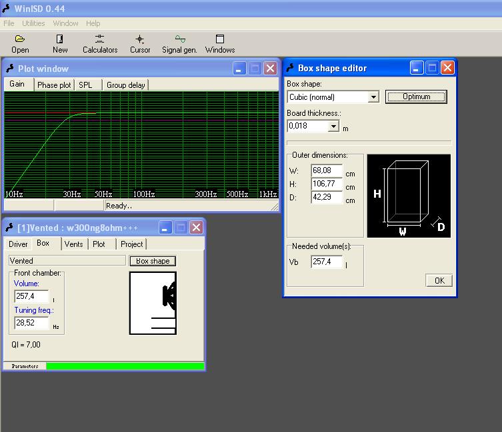Image resolution: width=502 pixels, height=432 pixels.
Task: Open the Utilities menu
Action: tap(33, 23)
